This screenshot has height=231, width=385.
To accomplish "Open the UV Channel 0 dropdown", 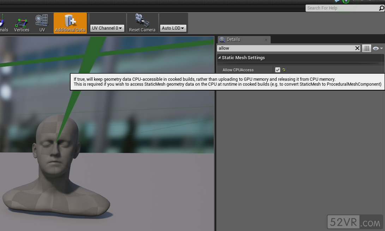I will coord(107,28).
